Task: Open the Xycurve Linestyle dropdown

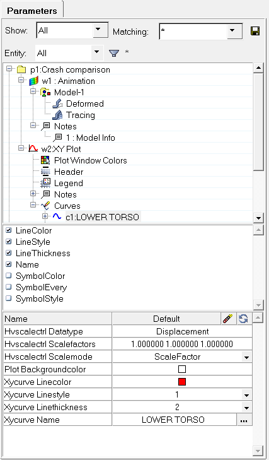Action: (246, 395)
